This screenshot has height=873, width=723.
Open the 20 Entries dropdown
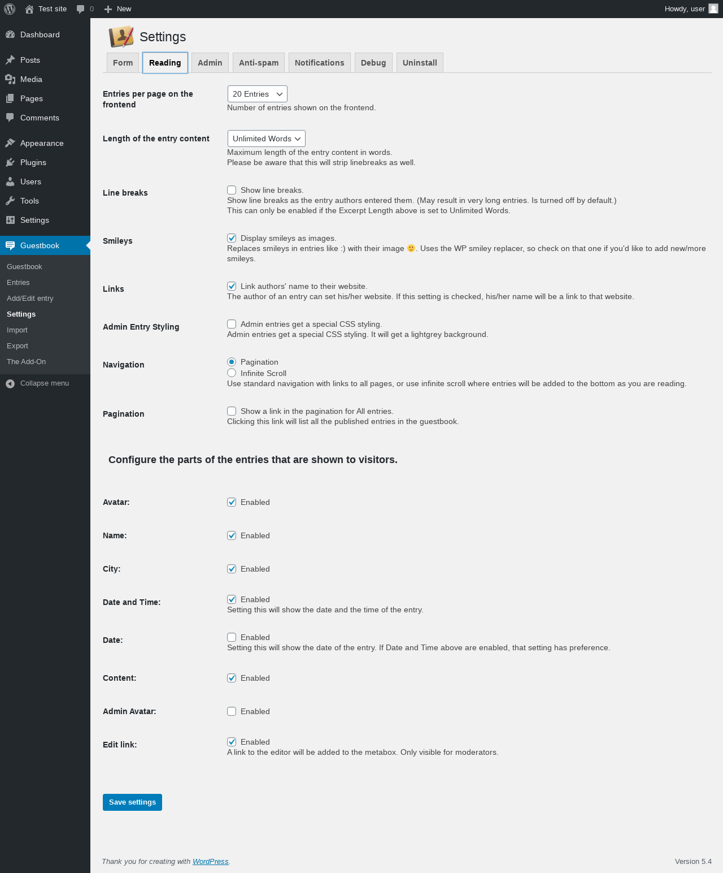pos(258,94)
